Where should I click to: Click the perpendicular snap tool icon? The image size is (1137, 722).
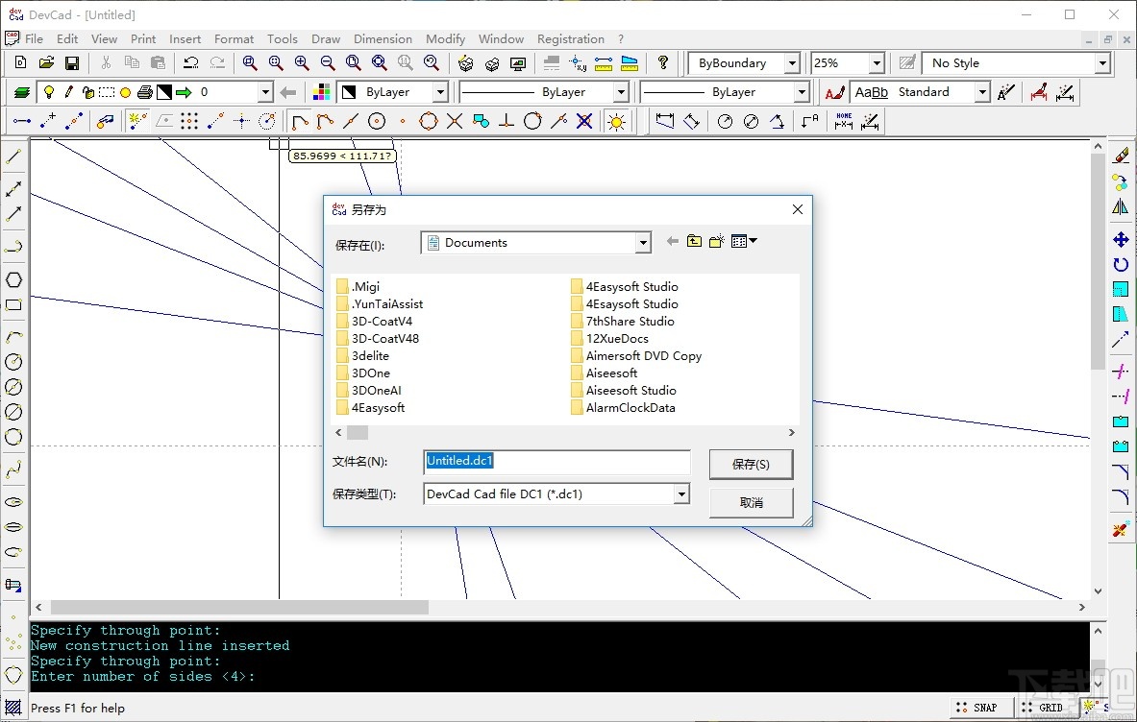507,121
